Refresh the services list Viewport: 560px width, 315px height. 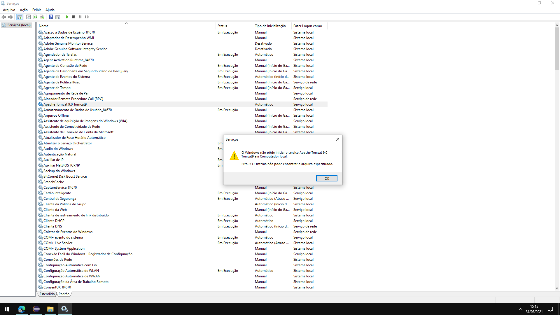[x=35, y=17]
